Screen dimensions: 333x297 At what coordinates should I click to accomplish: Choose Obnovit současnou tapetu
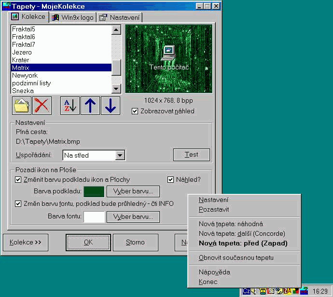point(244,258)
